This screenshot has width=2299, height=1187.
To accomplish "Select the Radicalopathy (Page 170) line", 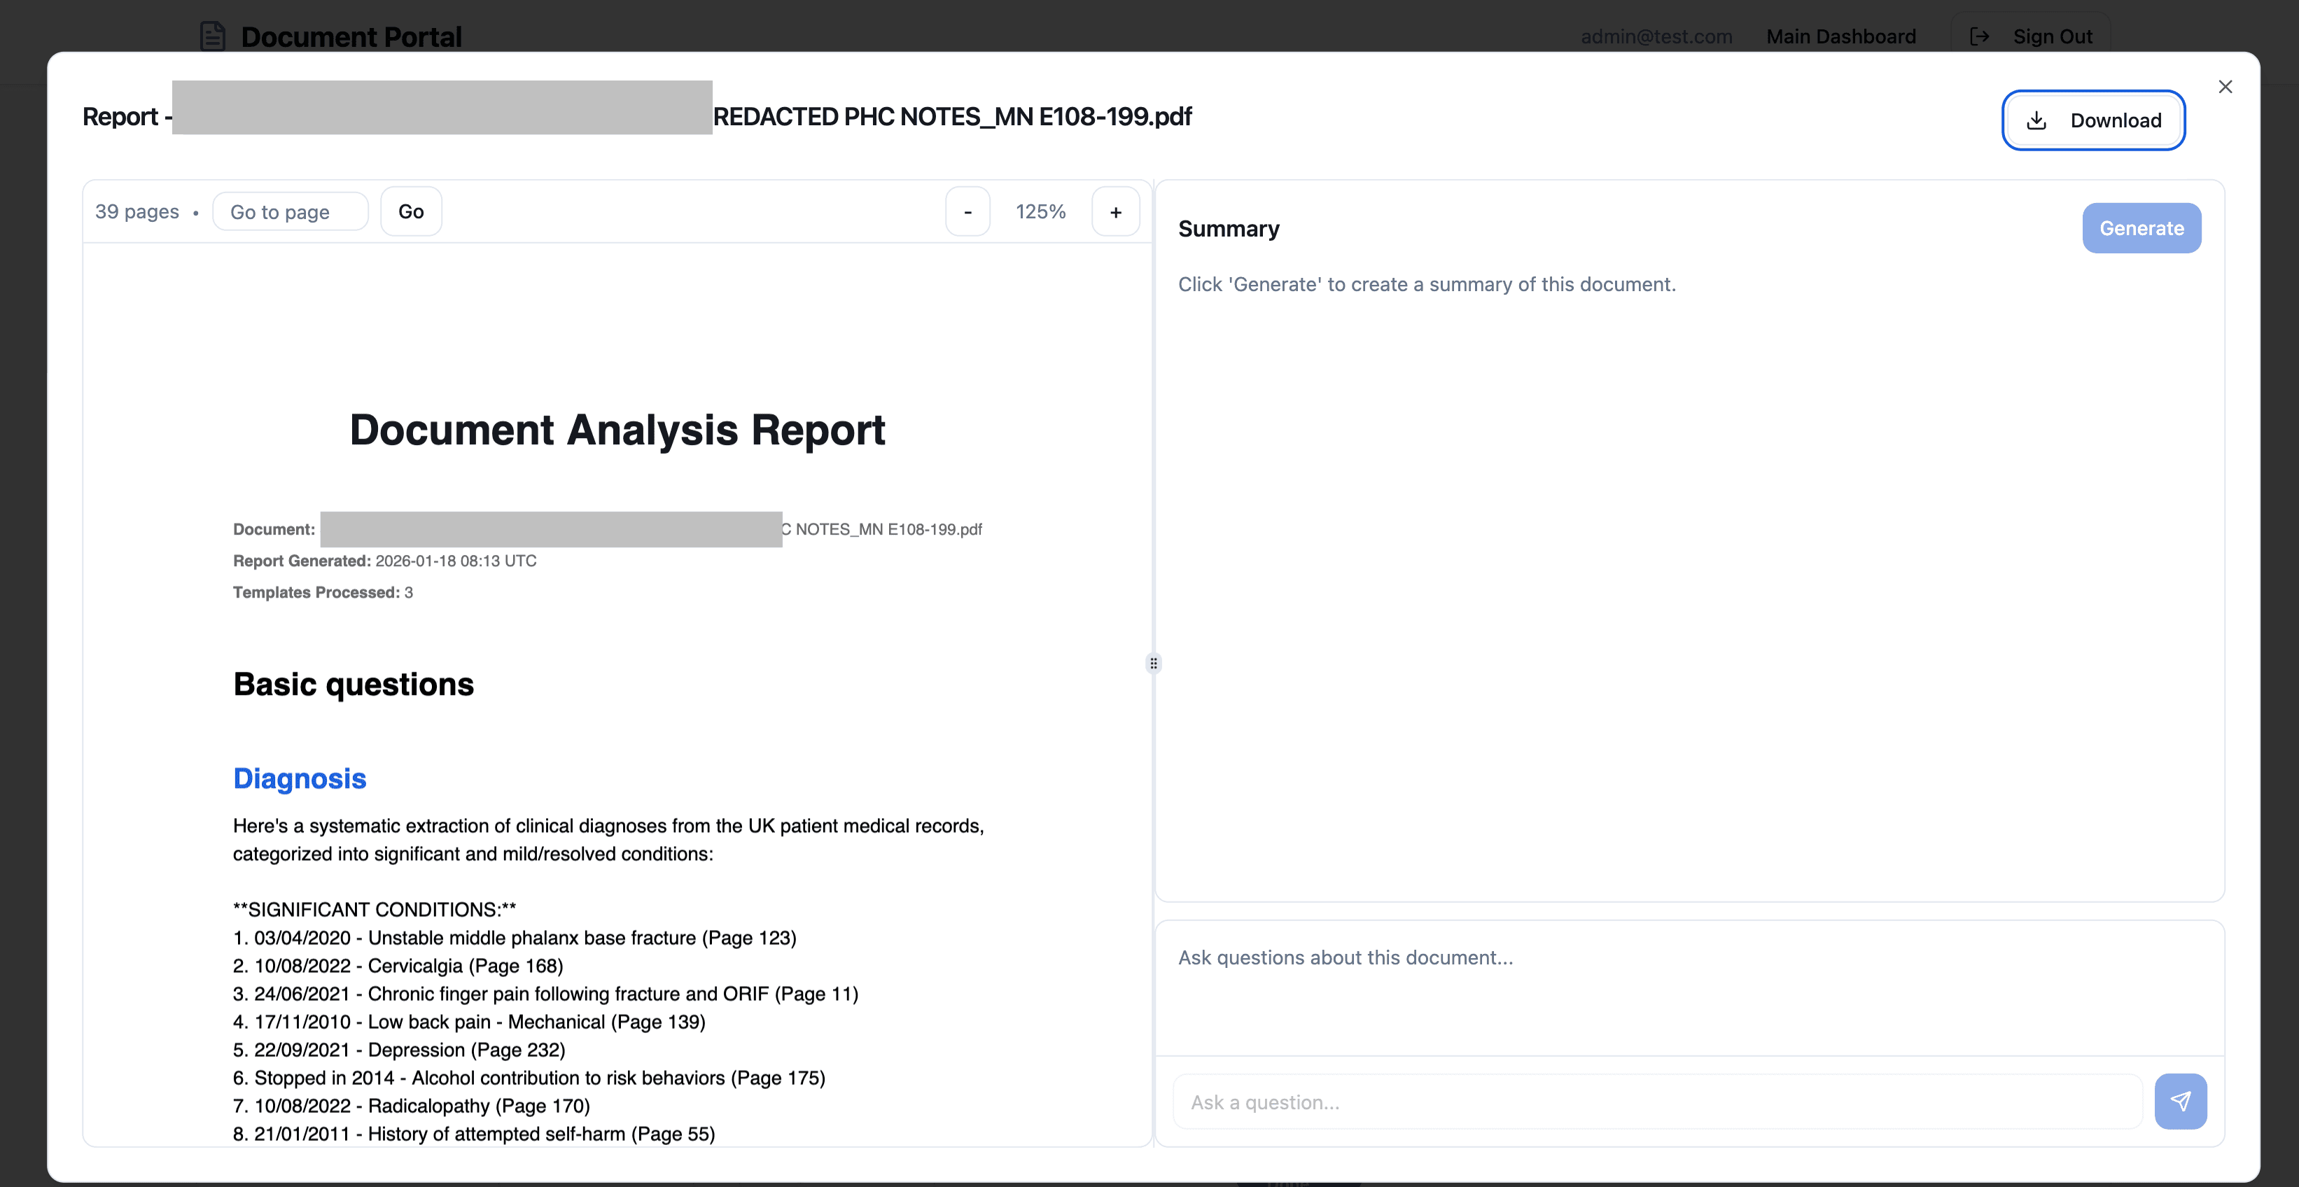I will 412,1106.
